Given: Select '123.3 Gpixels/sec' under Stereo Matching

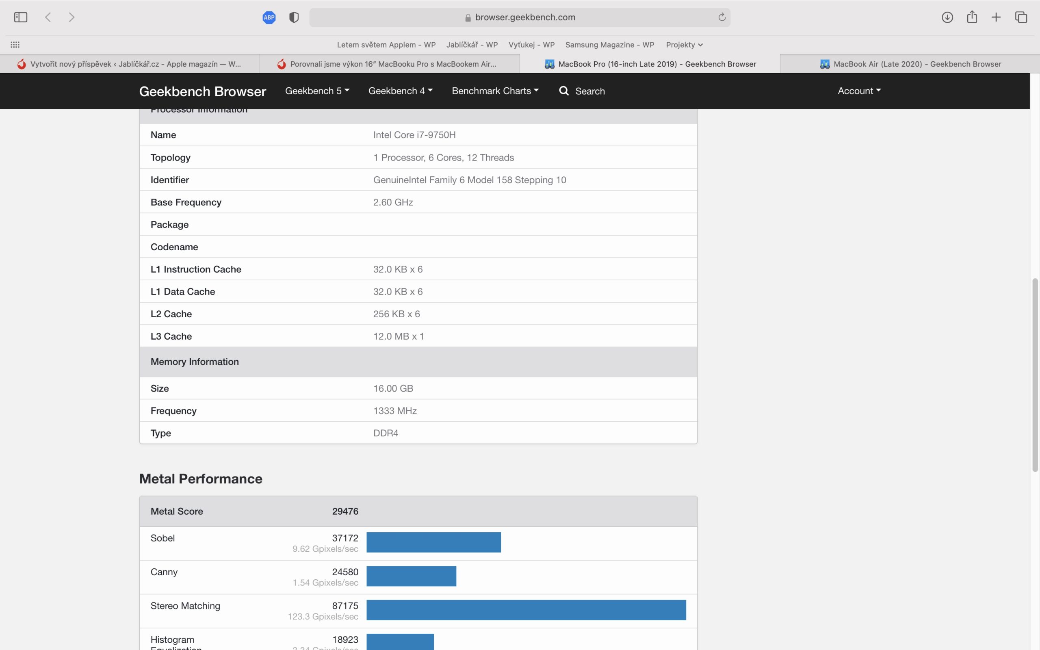Looking at the screenshot, I should pyautogui.click(x=323, y=617).
